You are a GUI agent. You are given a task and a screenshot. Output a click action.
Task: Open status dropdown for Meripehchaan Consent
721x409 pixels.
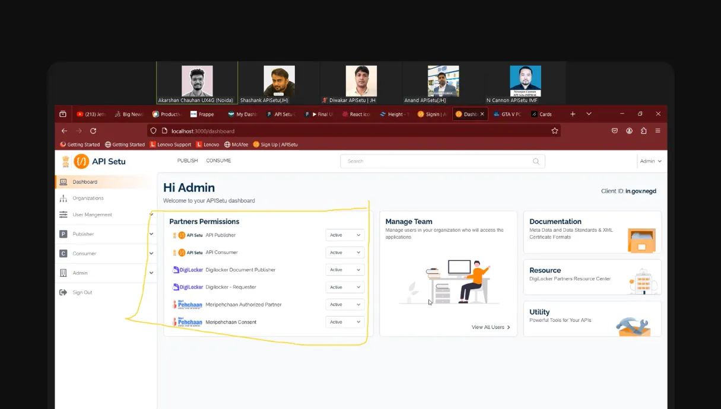click(x=345, y=322)
